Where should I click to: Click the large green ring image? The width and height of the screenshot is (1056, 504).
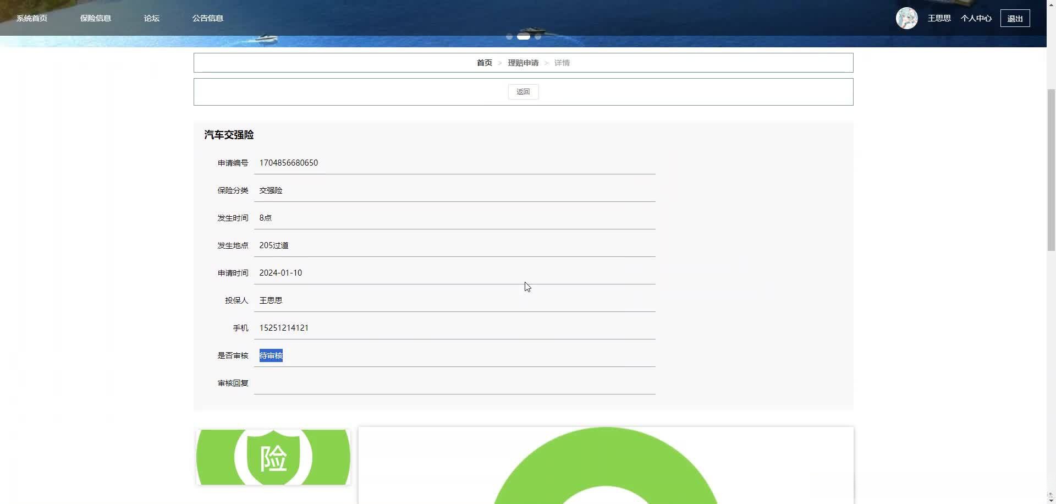coord(606,465)
